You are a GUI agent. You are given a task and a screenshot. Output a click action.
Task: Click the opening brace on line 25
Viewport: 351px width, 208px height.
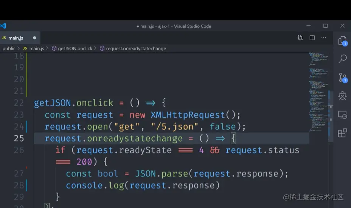[x=233, y=138]
